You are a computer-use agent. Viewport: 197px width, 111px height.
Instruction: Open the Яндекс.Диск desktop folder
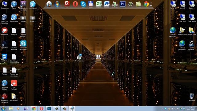(x=182, y=31)
